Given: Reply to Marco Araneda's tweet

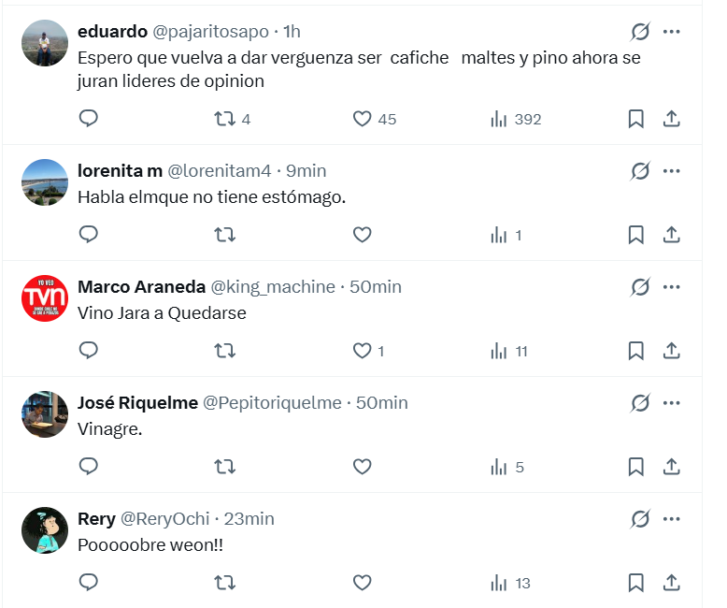Looking at the screenshot, I should point(89,351).
